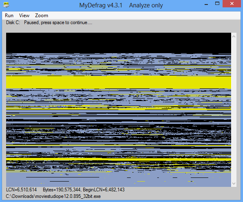Click the LCN=6,510,614 status value

pyautogui.click(x=21, y=190)
